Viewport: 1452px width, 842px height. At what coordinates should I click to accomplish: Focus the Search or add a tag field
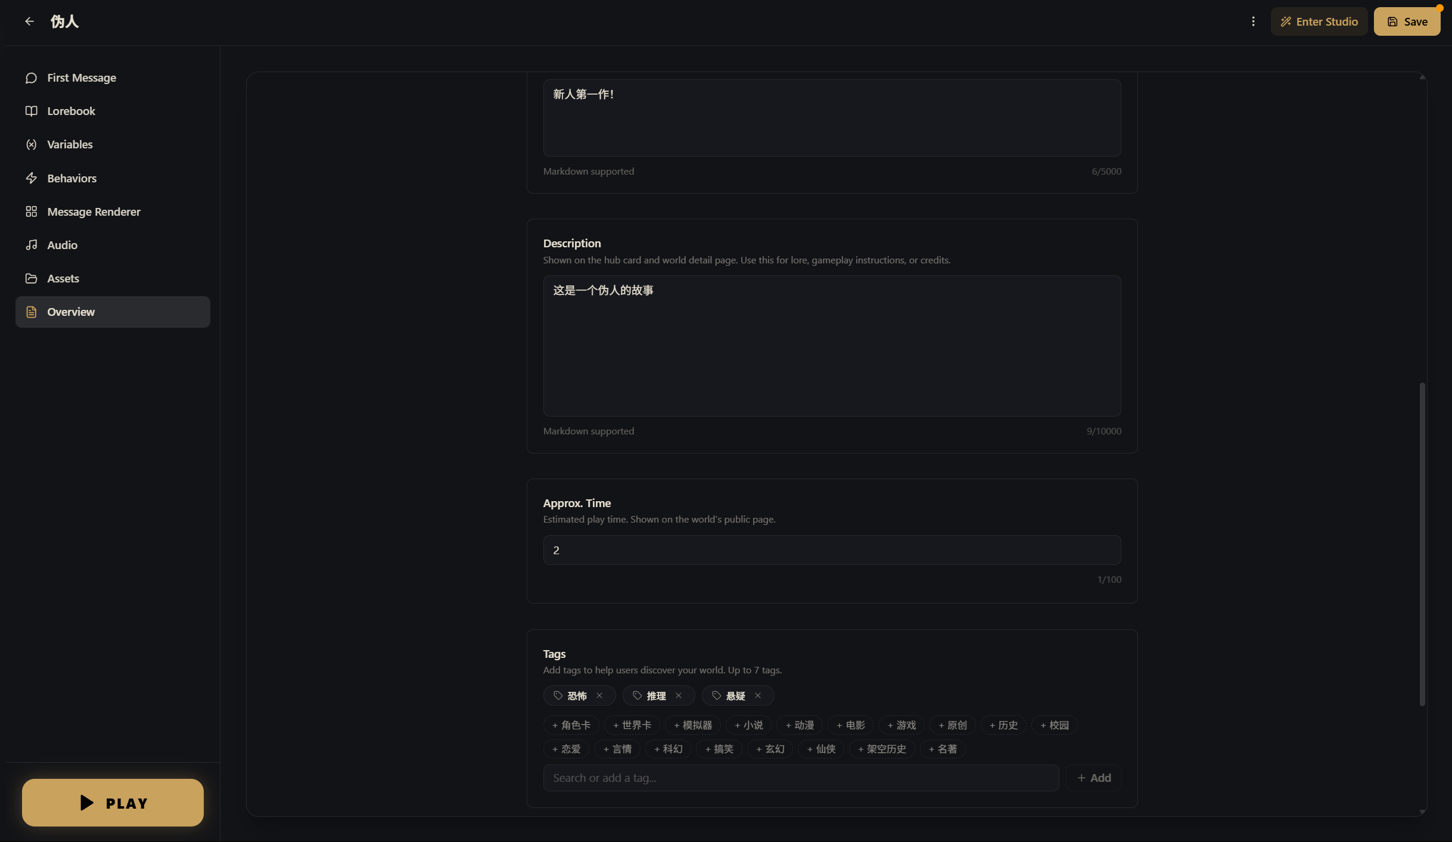point(800,778)
